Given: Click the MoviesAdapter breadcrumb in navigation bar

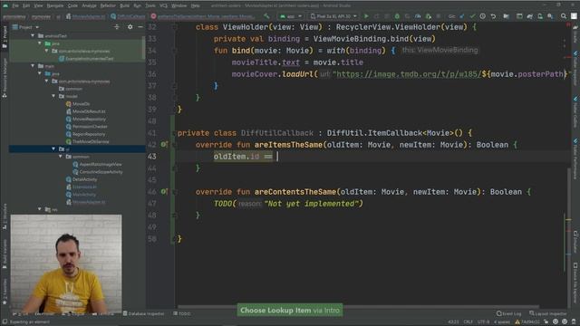Looking at the screenshot, I should point(85,16).
